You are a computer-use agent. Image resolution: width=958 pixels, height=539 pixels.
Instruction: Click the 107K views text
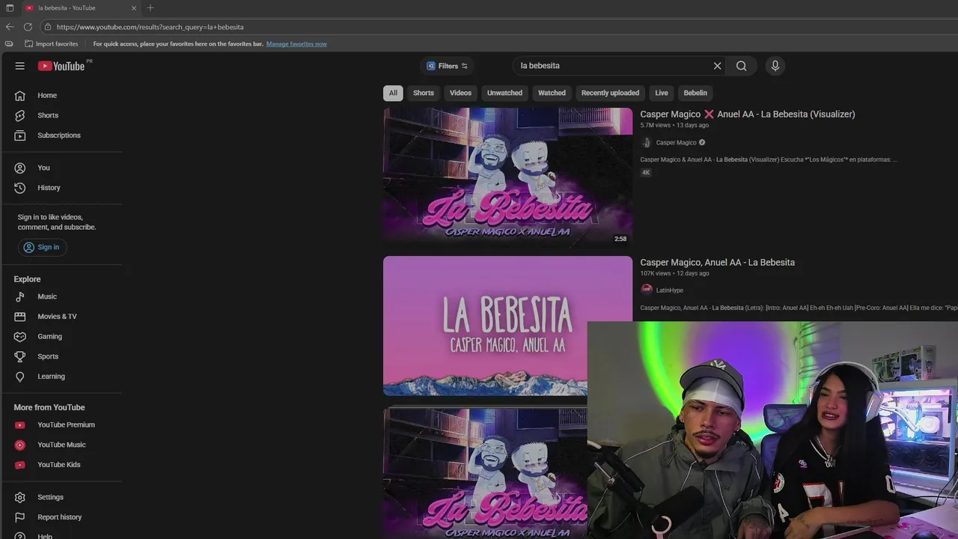click(x=656, y=273)
